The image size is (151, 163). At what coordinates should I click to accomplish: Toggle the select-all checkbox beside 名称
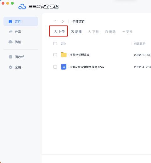(x=55, y=44)
